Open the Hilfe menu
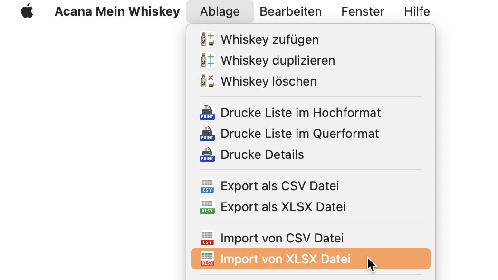498x280 pixels. (417, 11)
